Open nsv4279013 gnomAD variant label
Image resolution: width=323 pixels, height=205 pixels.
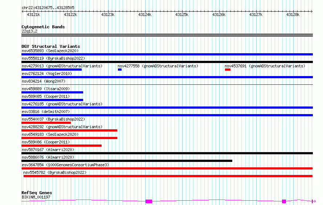pos(62,66)
